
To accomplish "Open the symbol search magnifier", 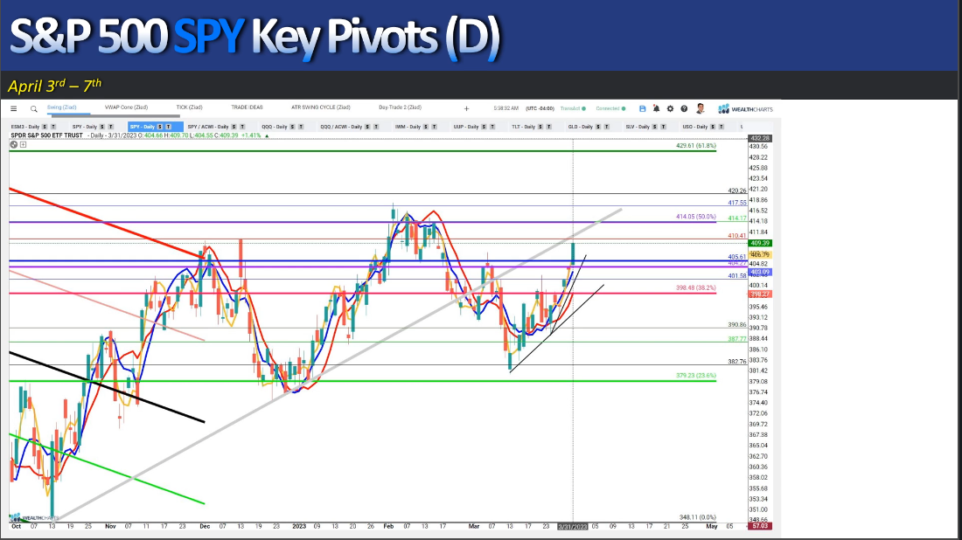I will point(34,109).
